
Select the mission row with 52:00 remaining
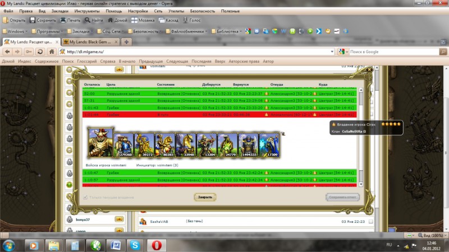[219, 94]
